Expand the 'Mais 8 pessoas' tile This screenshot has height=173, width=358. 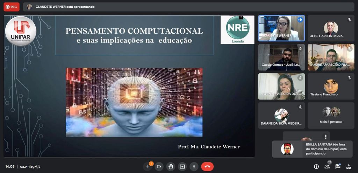tap(331, 115)
